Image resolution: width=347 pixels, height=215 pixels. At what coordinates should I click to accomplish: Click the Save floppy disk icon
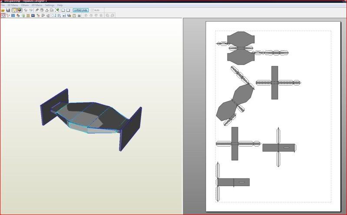[x=8, y=10]
